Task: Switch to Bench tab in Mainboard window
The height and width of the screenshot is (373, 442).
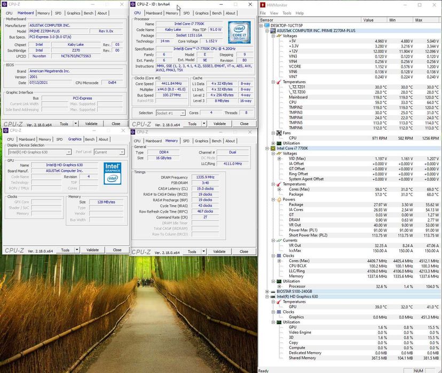Action: [89, 13]
